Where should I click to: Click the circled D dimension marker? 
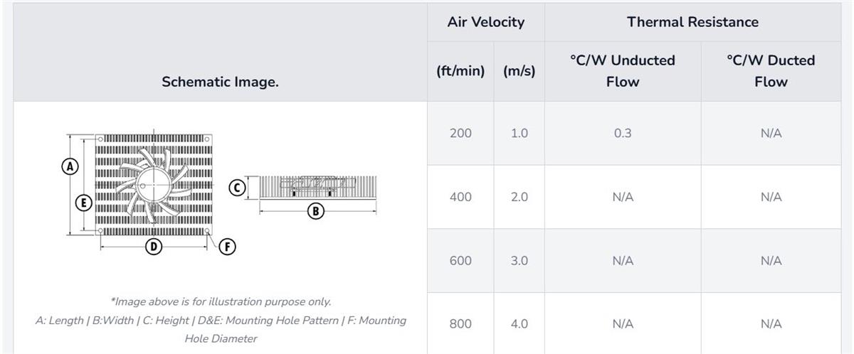pyautogui.click(x=153, y=247)
